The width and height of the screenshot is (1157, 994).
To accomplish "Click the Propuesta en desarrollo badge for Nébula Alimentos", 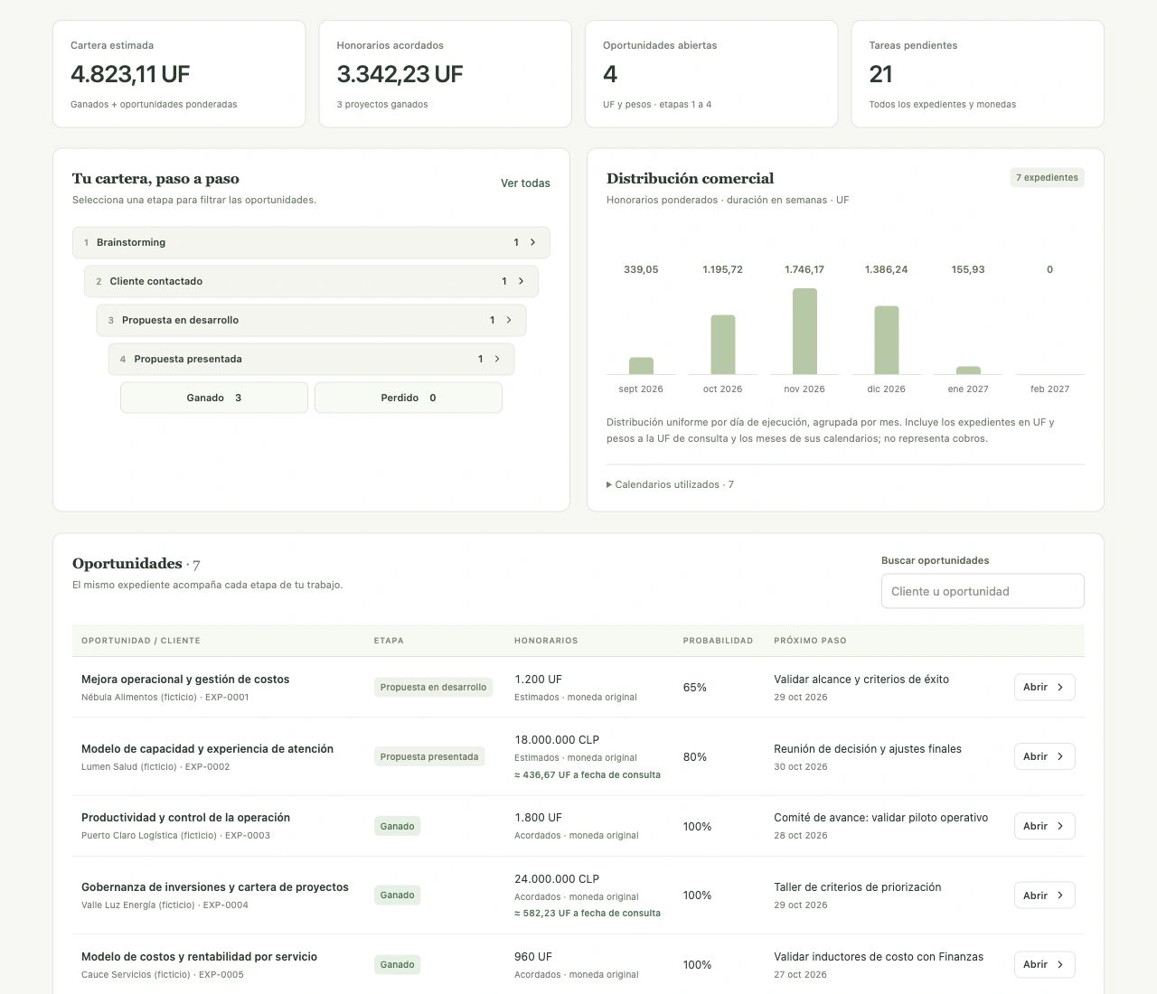I will [433, 687].
